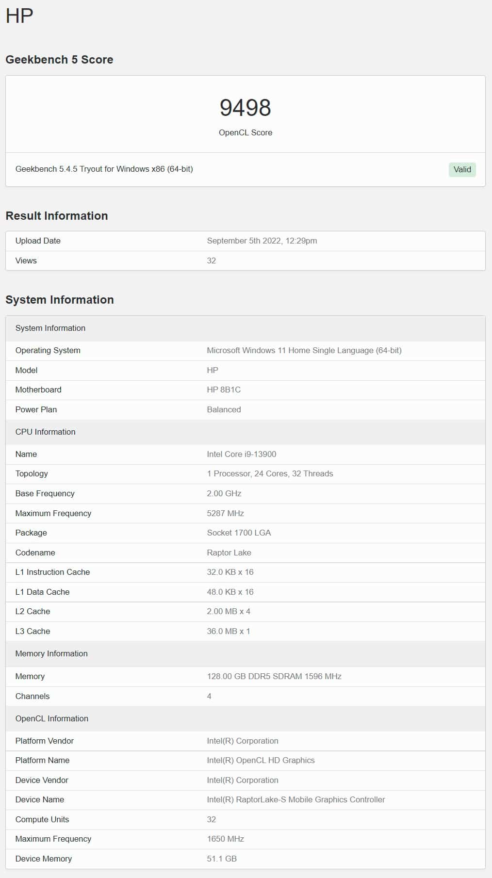Click the 9498 OpenCL score number
Image resolution: width=492 pixels, height=878 pixels.
point(246,108)
